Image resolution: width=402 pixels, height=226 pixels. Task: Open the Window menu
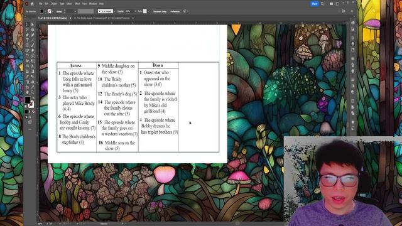(x=93, y=4)
